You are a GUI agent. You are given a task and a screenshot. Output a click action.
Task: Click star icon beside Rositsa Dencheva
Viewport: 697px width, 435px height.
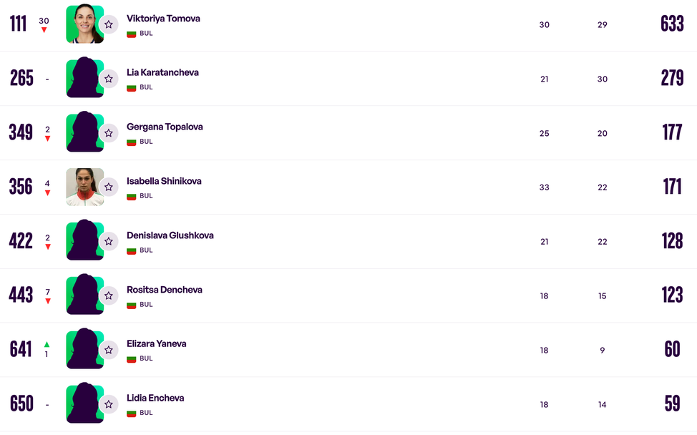[x=109, y=295]
